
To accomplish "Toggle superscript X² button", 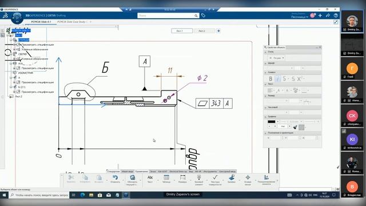I will (300, 79).
